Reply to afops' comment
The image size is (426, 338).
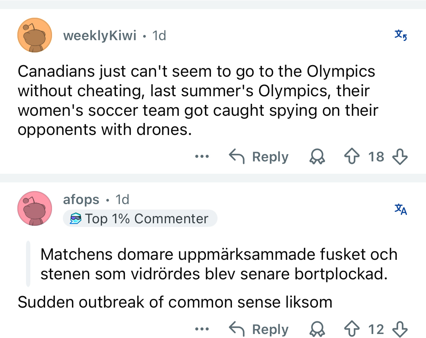259,329
